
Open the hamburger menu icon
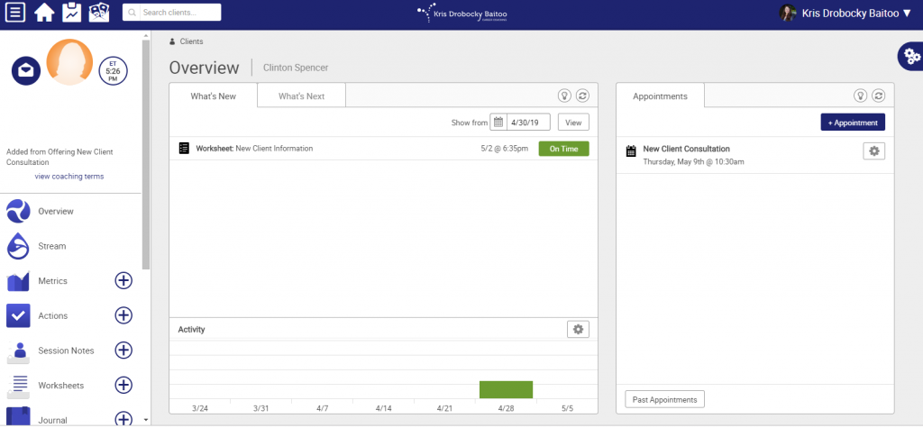pyautogui.click(x=15, y=13)
